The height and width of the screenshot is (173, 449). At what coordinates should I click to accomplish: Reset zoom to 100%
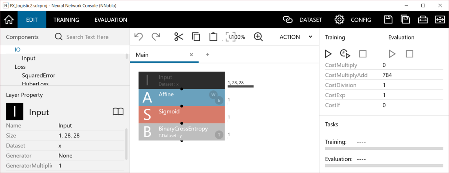pos(235,37)
